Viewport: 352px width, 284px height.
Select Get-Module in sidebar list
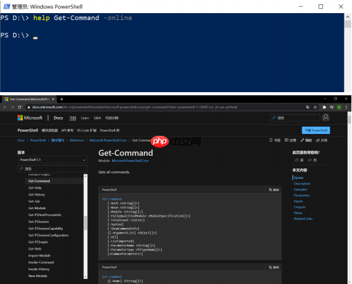[x=37, y=208]
